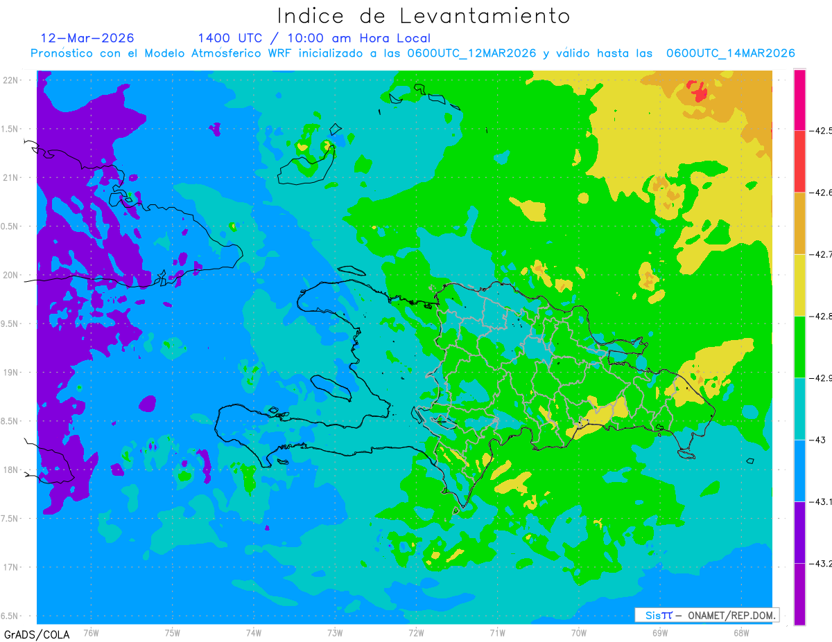Image resolution: width=832 pixels, height=642 pixels.
Task: Click the magenta swatch at the legend top
Action: 799,100
